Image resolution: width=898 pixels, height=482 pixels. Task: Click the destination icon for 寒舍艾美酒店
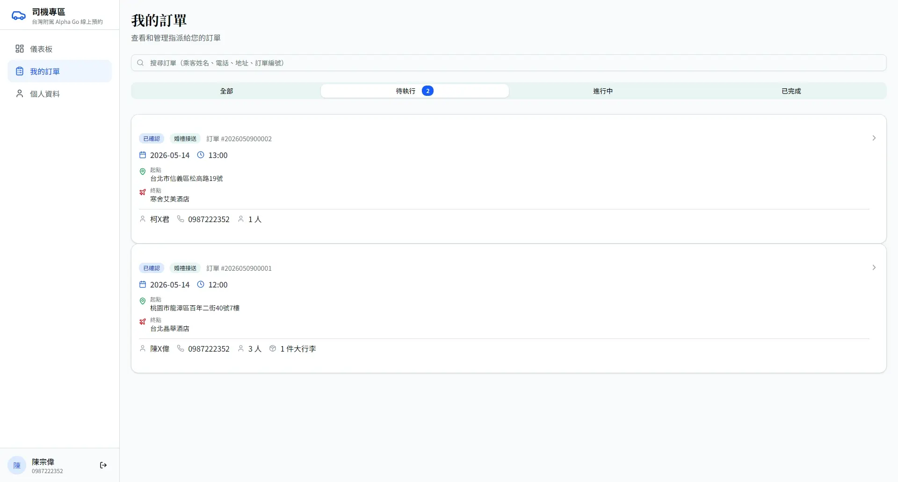143,192
